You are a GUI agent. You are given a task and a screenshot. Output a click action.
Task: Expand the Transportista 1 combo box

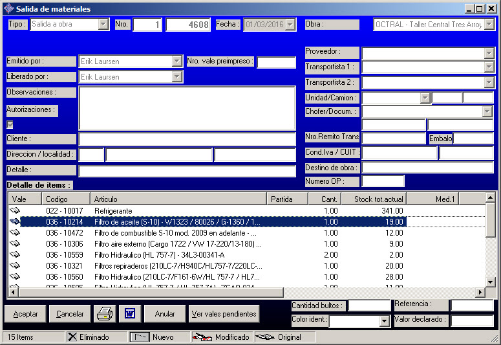[x=489, y=67]
